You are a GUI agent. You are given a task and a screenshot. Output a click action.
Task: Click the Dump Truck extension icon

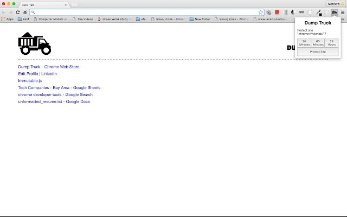click(x=334, y=12)
